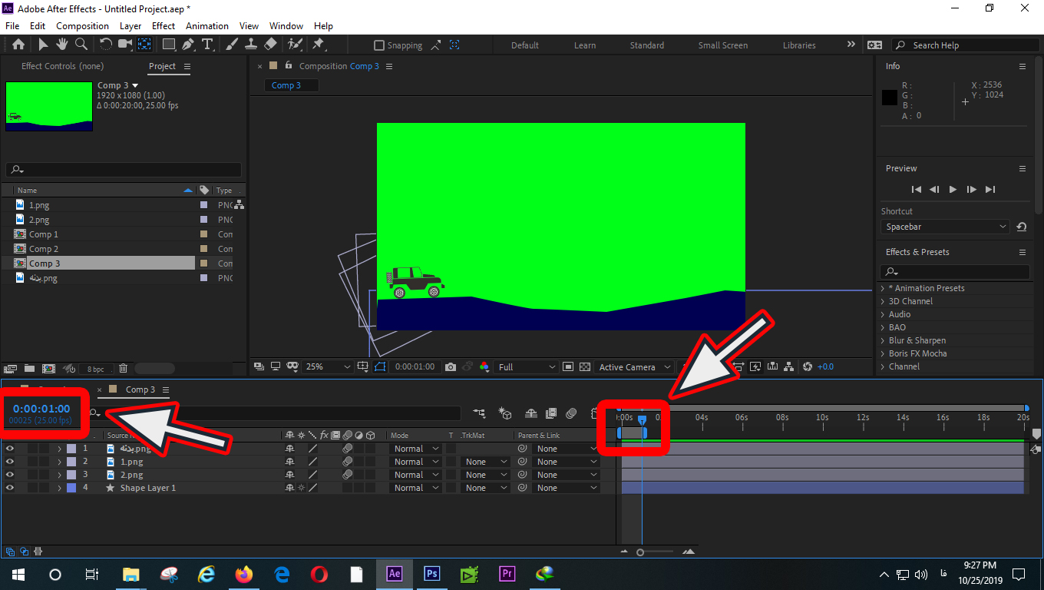The width and height of the screenshot is (1044, 590).
Task: Select the Roto Brush tool
Action: coord(294,45)
